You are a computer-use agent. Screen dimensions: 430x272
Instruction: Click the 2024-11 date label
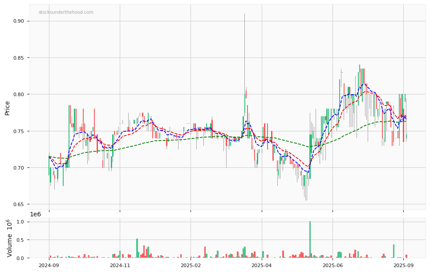pos(120,265)
